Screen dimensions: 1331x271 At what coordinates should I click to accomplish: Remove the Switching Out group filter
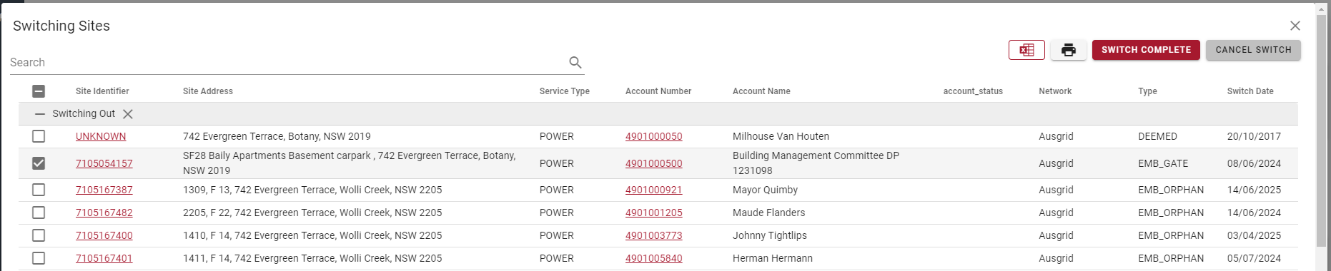coord(128,114)
